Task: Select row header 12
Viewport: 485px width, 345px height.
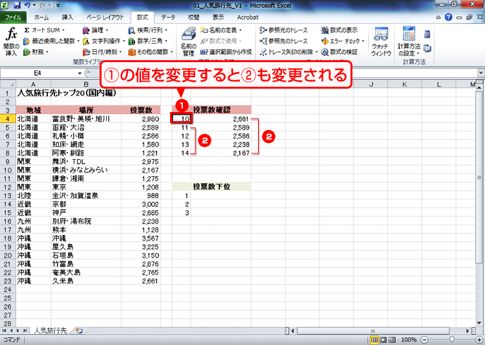Action: pyautogui.click(x=8, y=187)
